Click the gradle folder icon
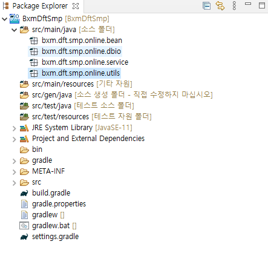The height and width of the screenshot is (253, 268). point(24,161)
